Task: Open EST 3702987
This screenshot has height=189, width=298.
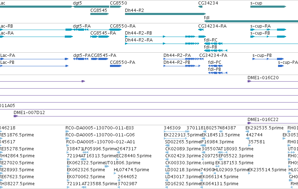Action: click(x=127, y=184)
